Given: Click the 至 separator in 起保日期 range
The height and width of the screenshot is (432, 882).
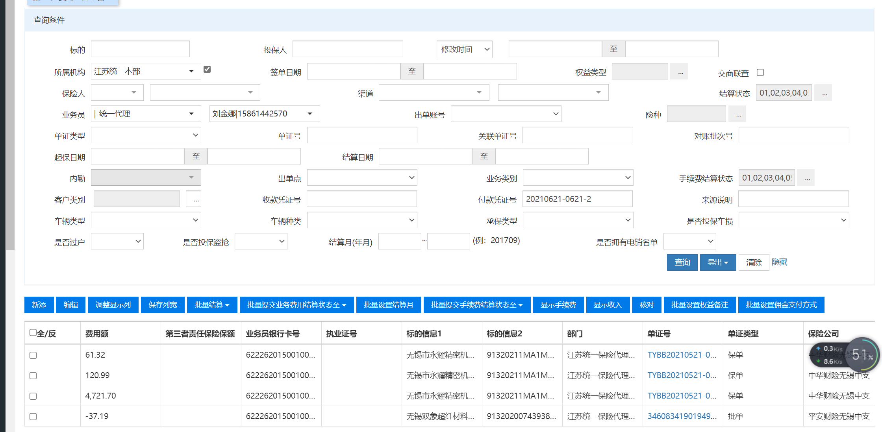Looking at the screenshot, I should click(x=196, y=157).
